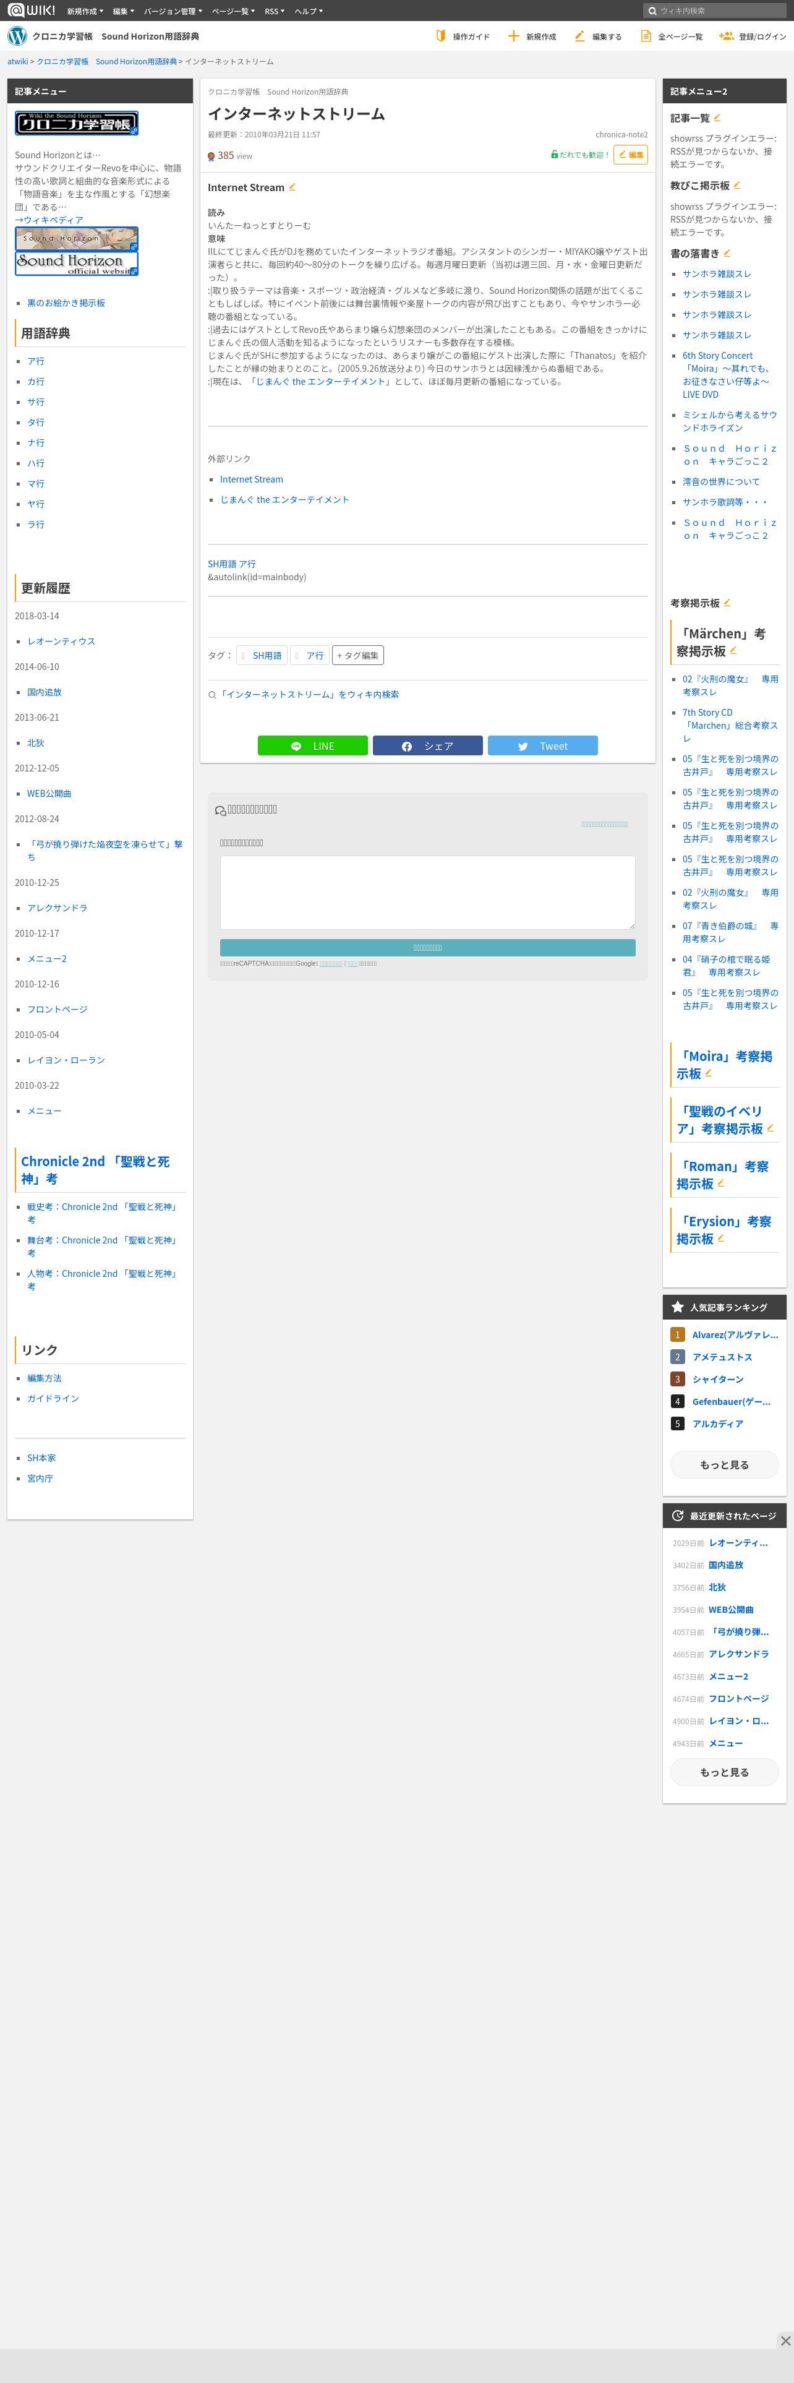Image resolution: width=794 pixels, height=2383 pixels.
Task: Click pencil icon beside「聖戦のイベリア」考察掲示板
Action: coord(770,1128)
